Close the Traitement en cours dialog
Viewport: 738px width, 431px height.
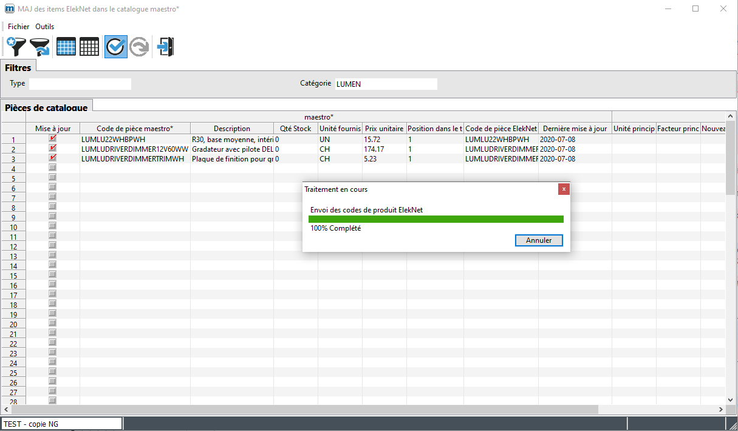click(x=564, y=189)
